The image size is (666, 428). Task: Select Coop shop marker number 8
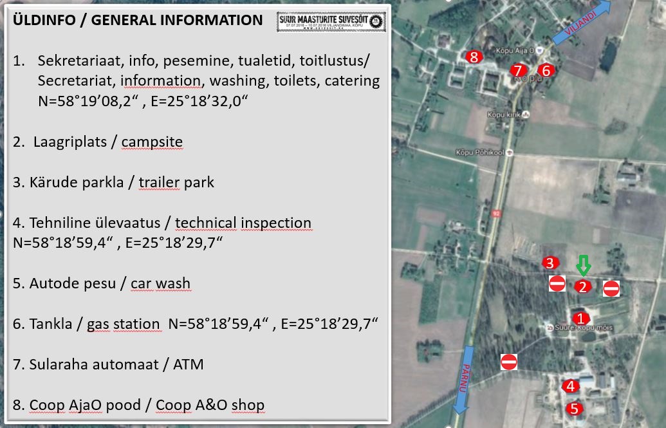click(x=474, y=57)
